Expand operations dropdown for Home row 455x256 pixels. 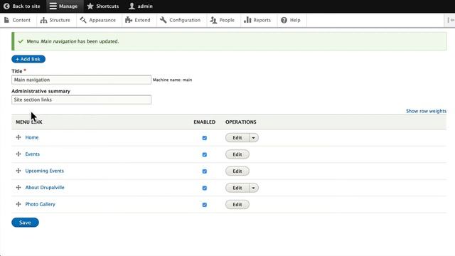tap(254, 137)
